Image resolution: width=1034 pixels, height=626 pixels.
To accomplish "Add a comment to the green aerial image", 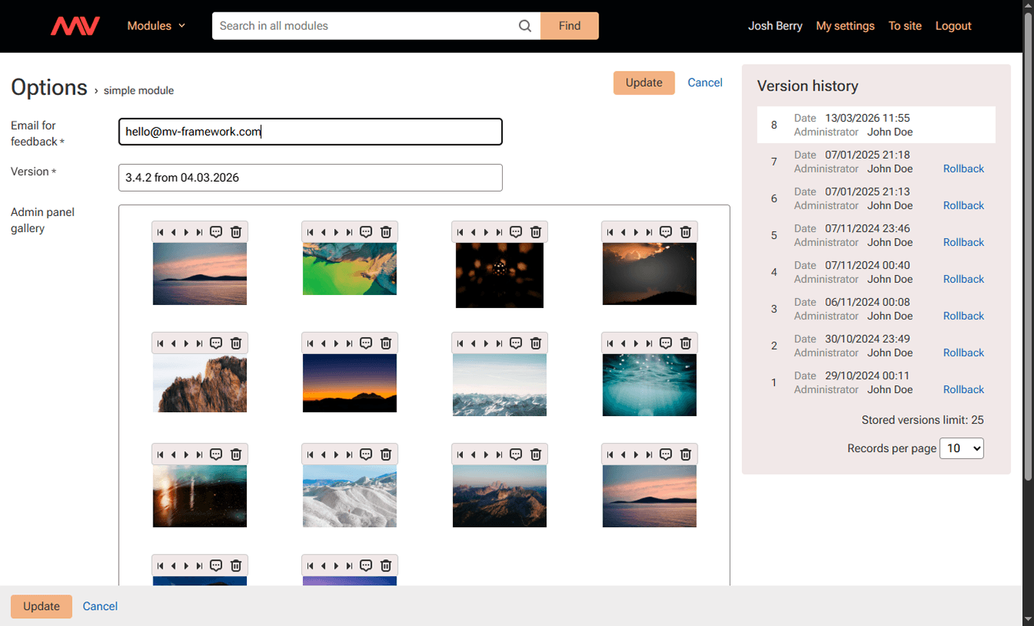I will click(366, 232).
